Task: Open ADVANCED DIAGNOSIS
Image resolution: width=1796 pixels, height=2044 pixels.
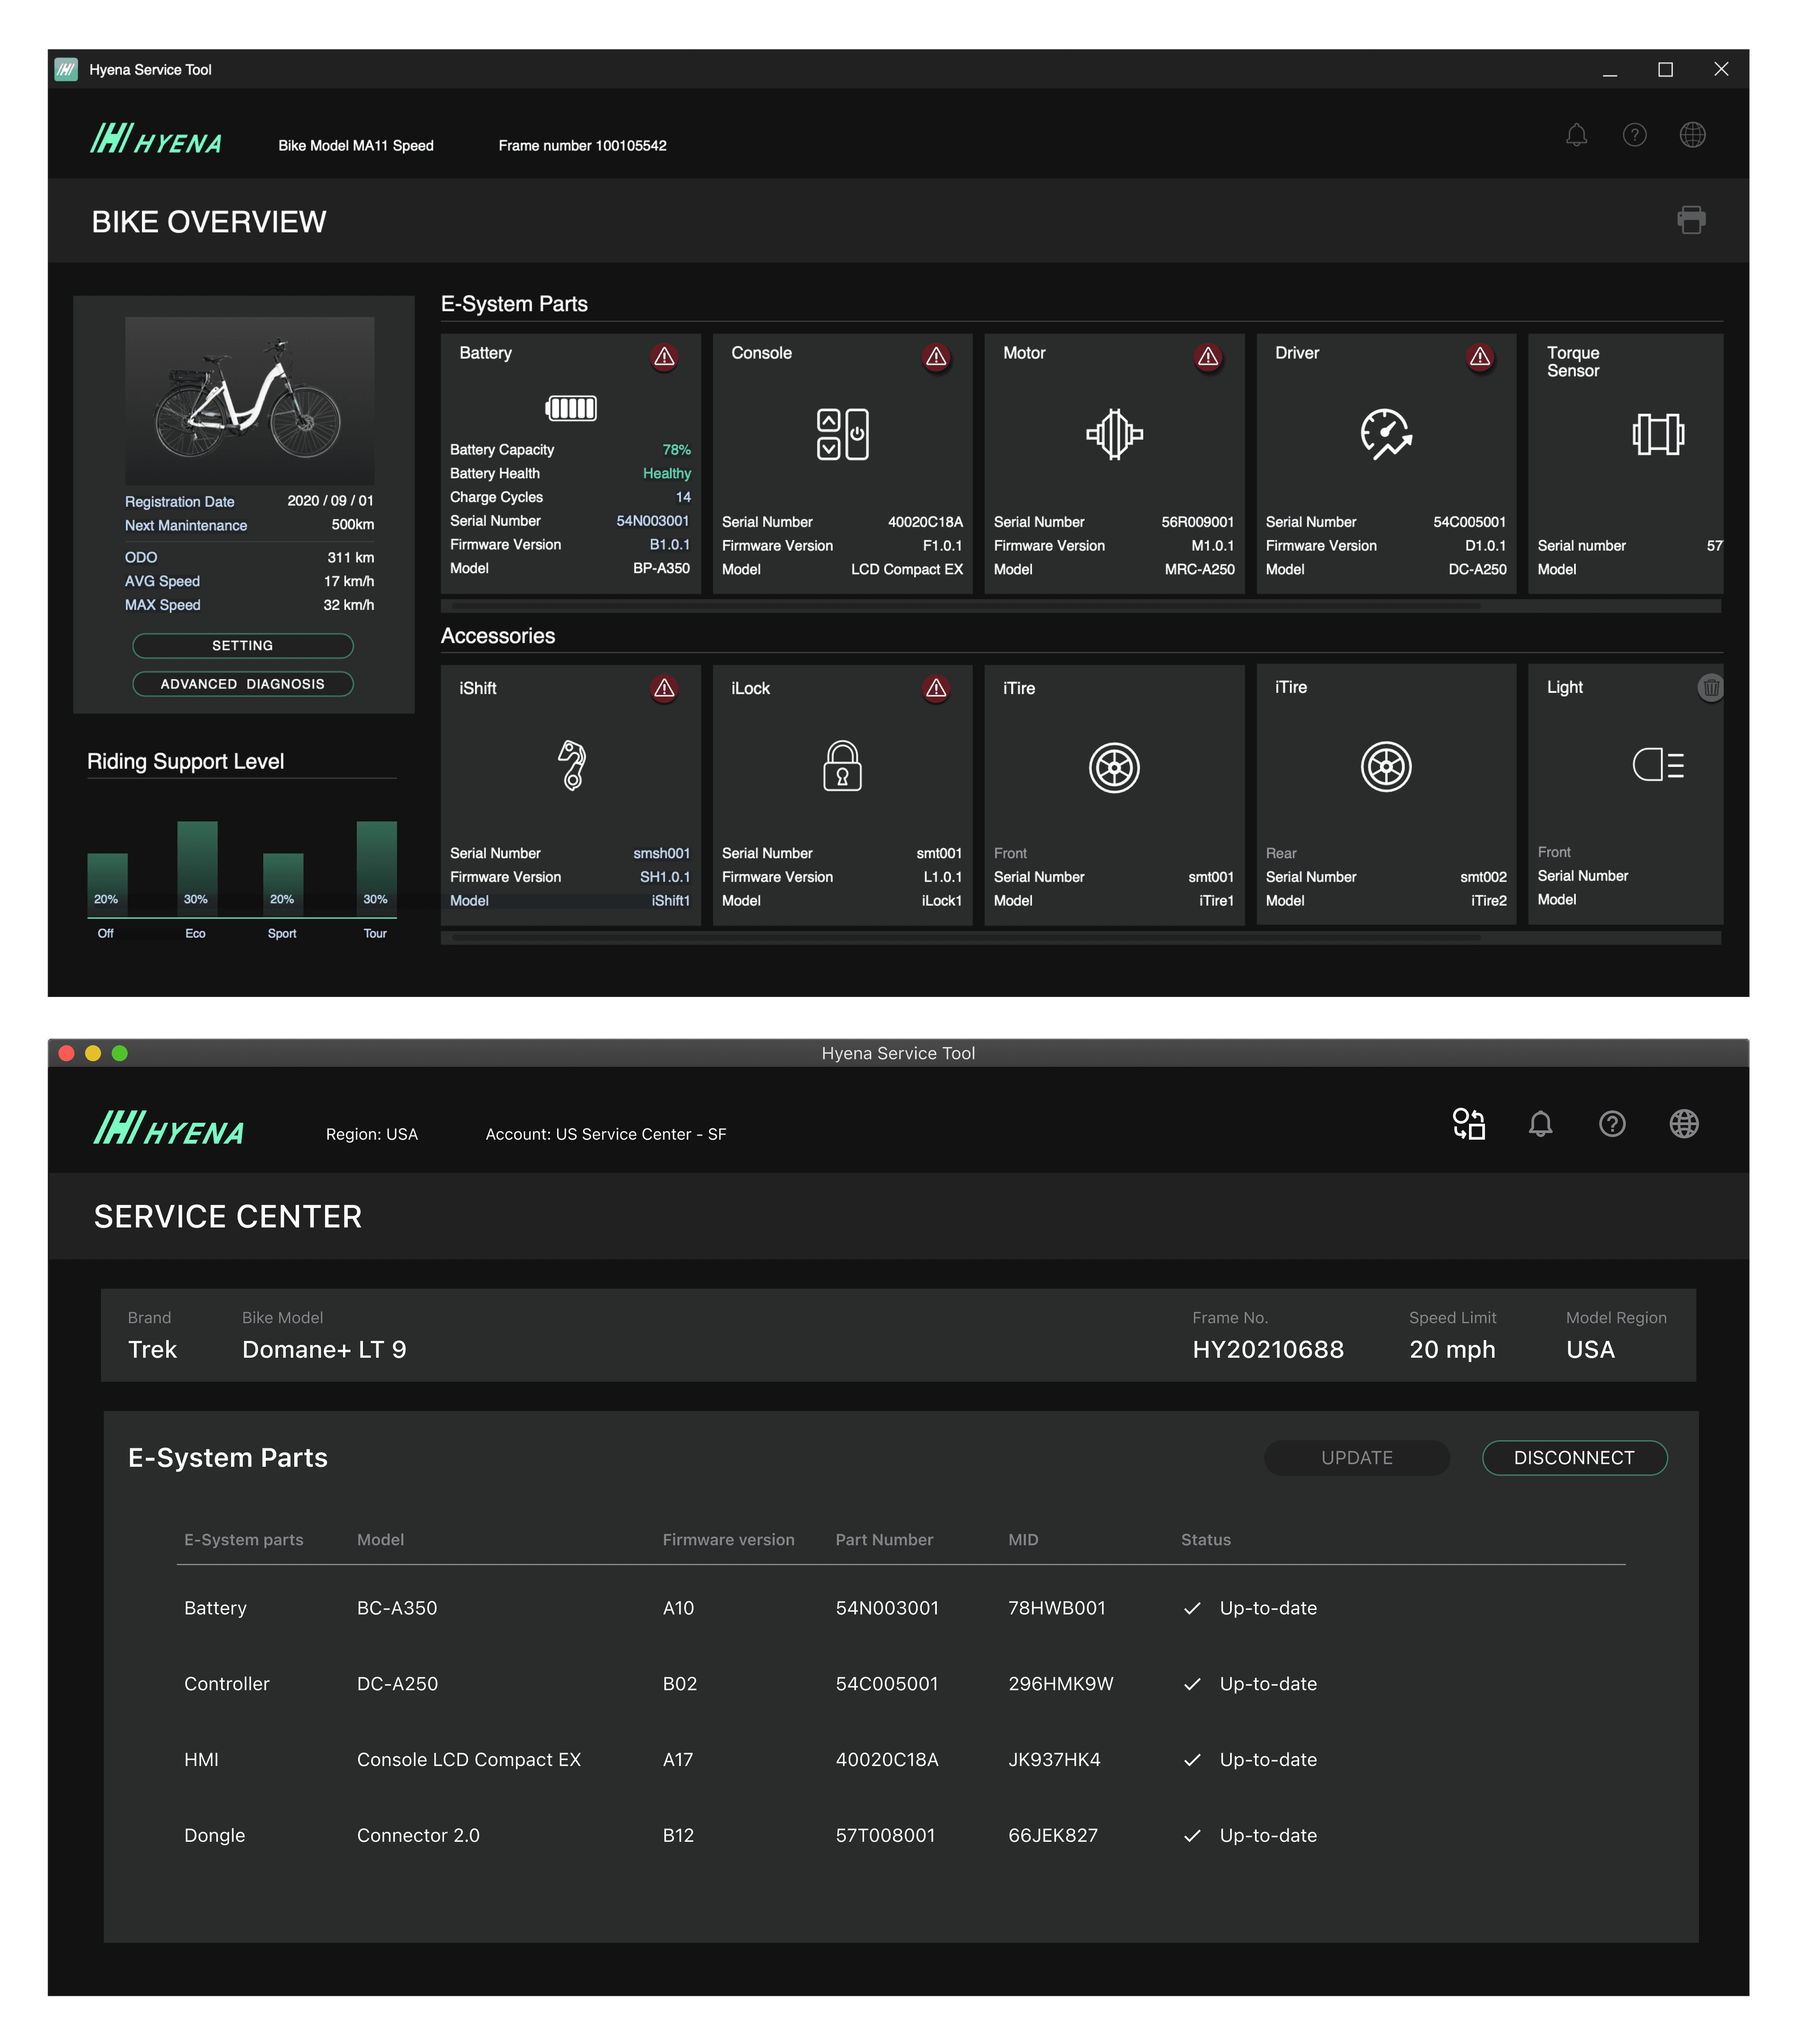Action: click(243, 684)
